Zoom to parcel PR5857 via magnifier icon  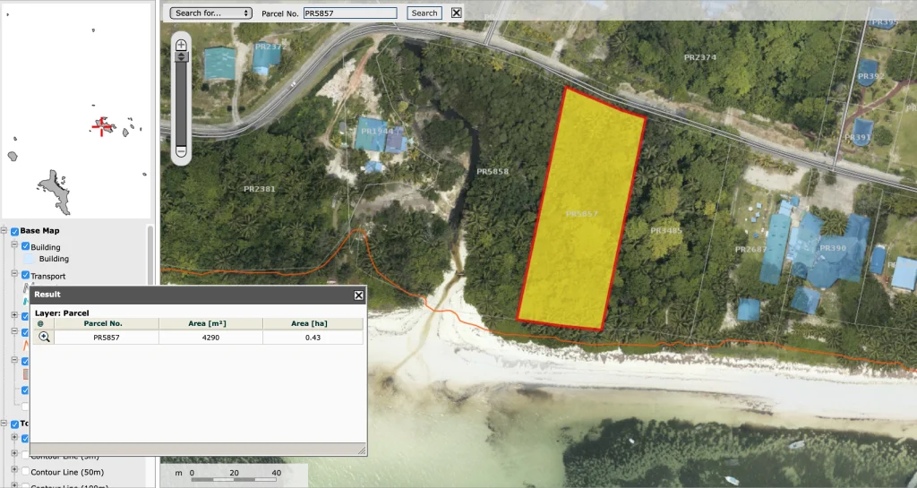pyautogui.click(x=43, y=338)
